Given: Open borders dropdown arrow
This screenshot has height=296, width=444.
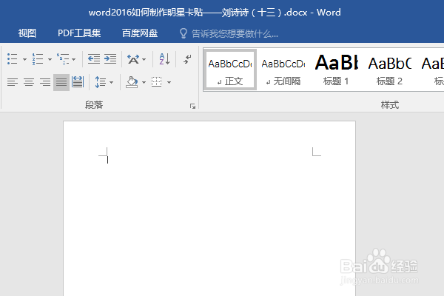Looking at the screenshot, I should point(169,82).
